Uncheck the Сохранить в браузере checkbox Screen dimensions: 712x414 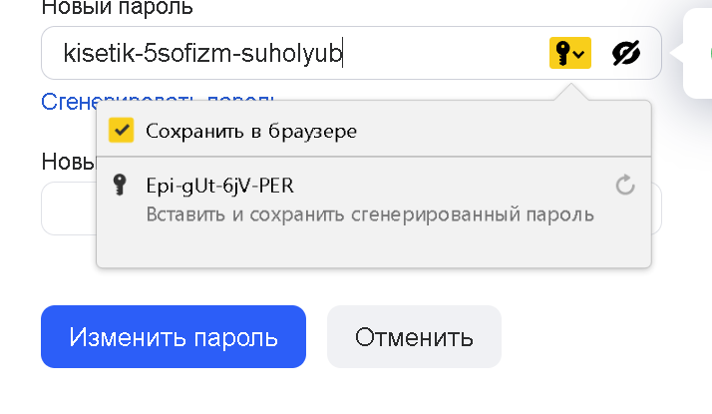tap(122, 131)
